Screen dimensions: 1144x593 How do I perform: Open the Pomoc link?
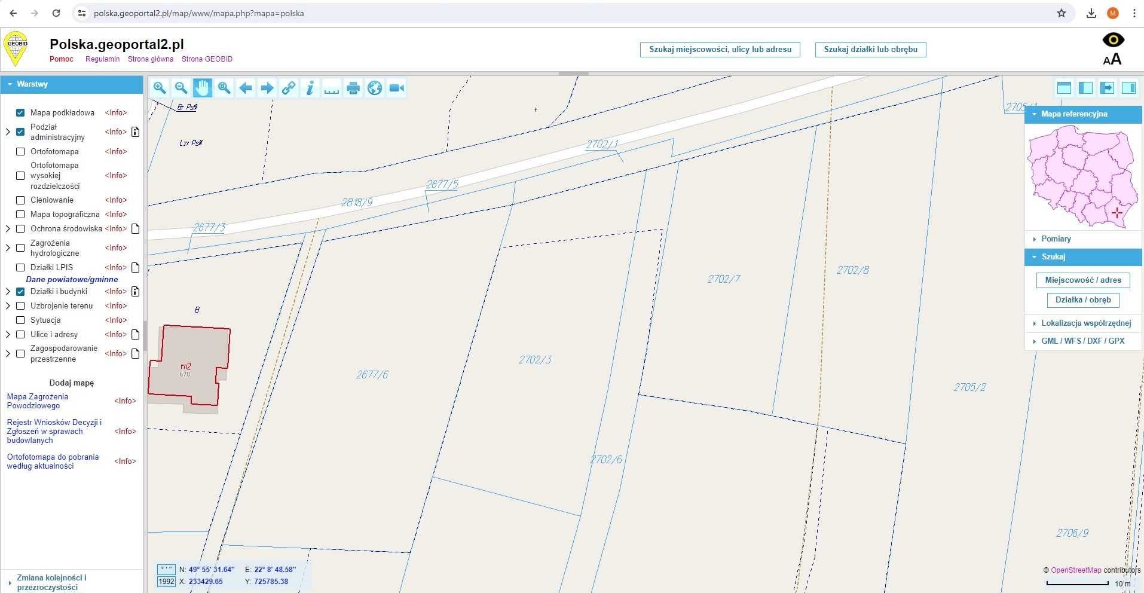coord(62,59)
